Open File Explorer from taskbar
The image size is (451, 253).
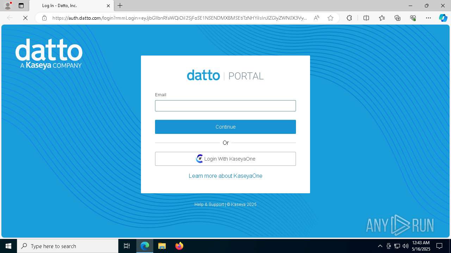(x=162, y=246)
